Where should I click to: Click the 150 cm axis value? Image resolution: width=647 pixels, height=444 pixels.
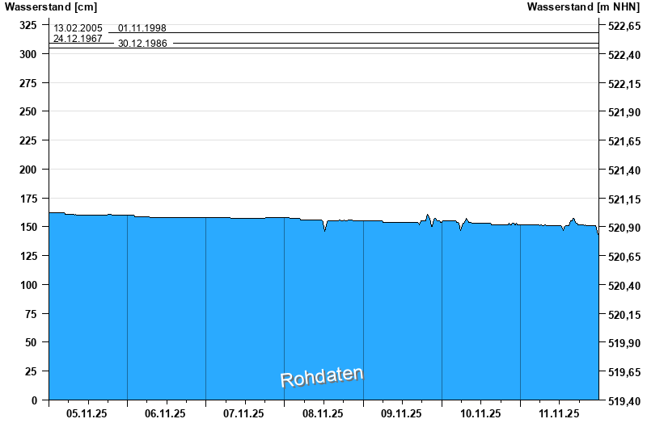click(28, 227)
